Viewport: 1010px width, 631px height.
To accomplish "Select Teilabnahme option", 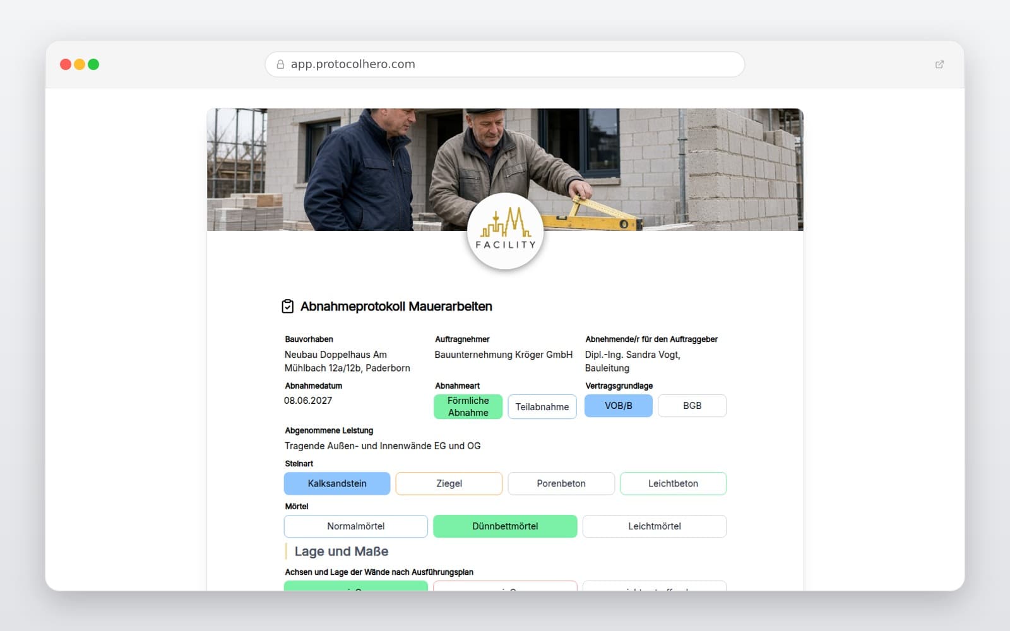I will point(542,406).
